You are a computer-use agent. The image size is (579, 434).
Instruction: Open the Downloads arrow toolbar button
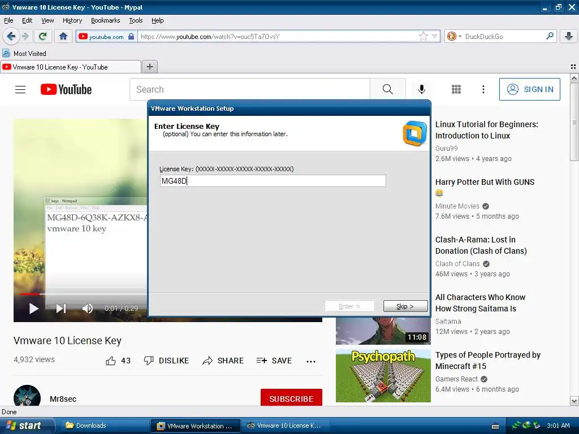[x=569, y=36]
